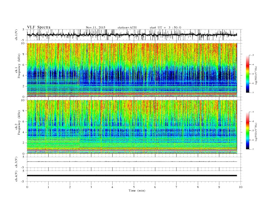271x210 pixels.
Task: Click inside the ch.2 spectrogram panel
Action: (x=132, y=127)
